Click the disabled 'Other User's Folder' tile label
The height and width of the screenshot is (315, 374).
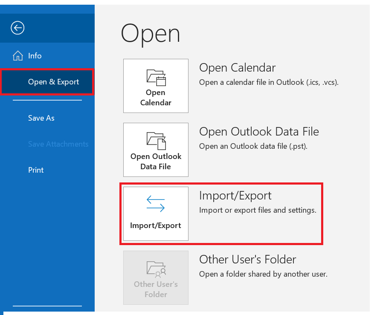[x=156, y=289]
